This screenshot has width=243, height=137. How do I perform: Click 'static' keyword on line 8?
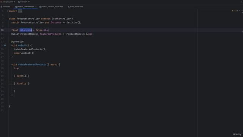click(x=15, y=22)
